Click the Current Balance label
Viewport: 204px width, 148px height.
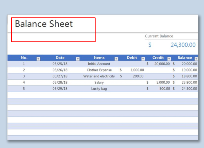[x=159, y=36]
